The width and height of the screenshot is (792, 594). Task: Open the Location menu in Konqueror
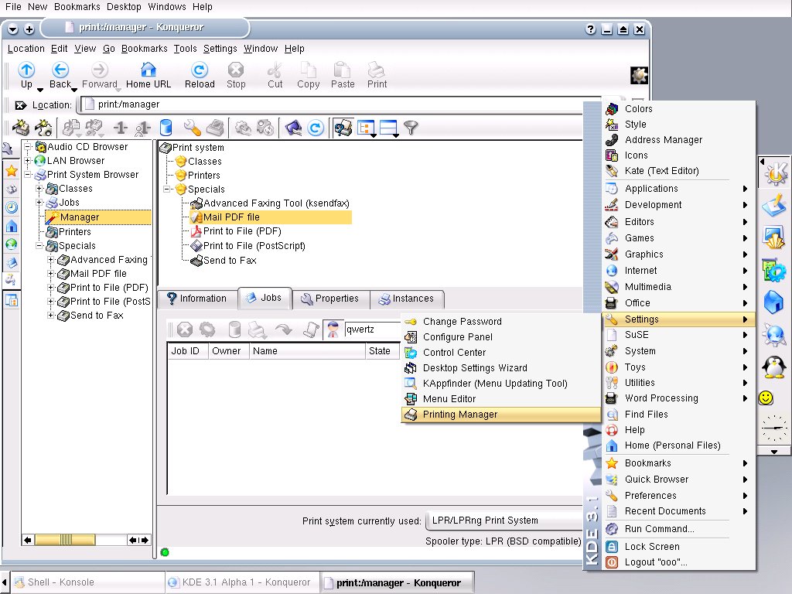click(x=26, y=49)
